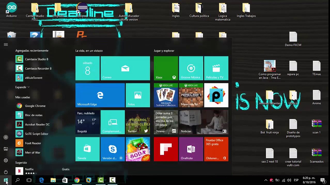
Task: Click the Gratis label next to Netflix
Action: click(x=66, y=169)
